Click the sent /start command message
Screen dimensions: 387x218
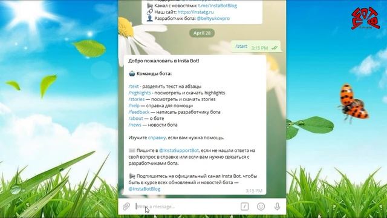[256, 46]
